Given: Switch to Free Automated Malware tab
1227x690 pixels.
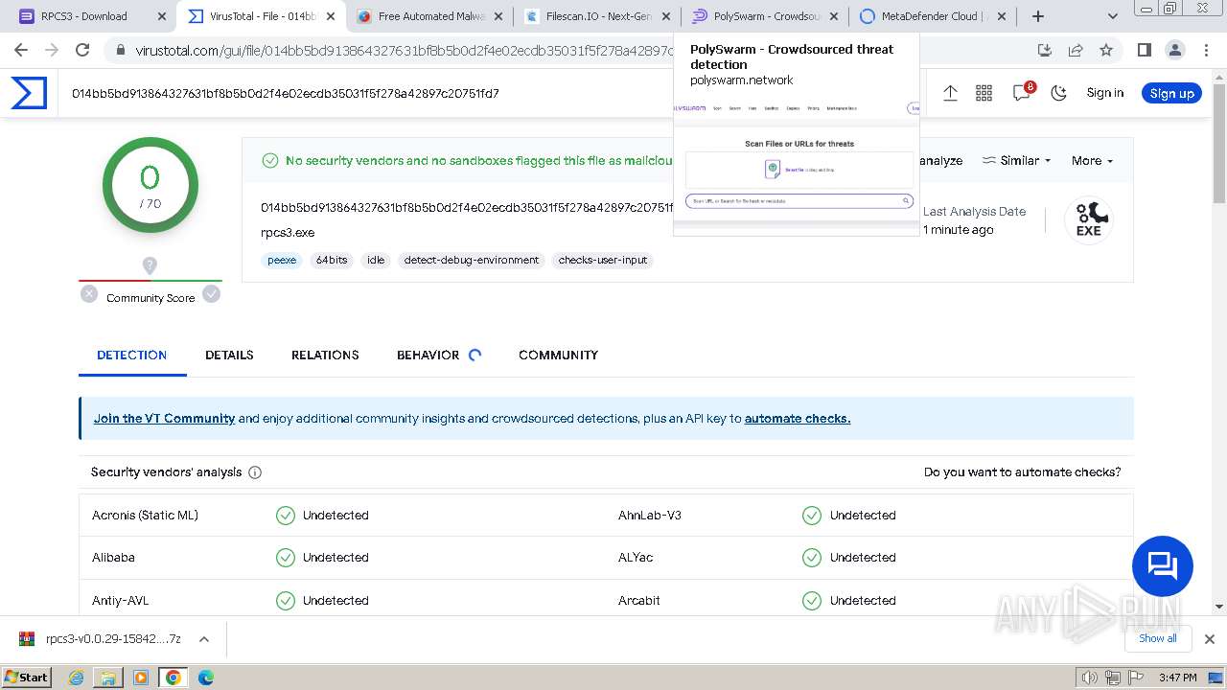Looking at the screenshot, I should click(430, 16).
